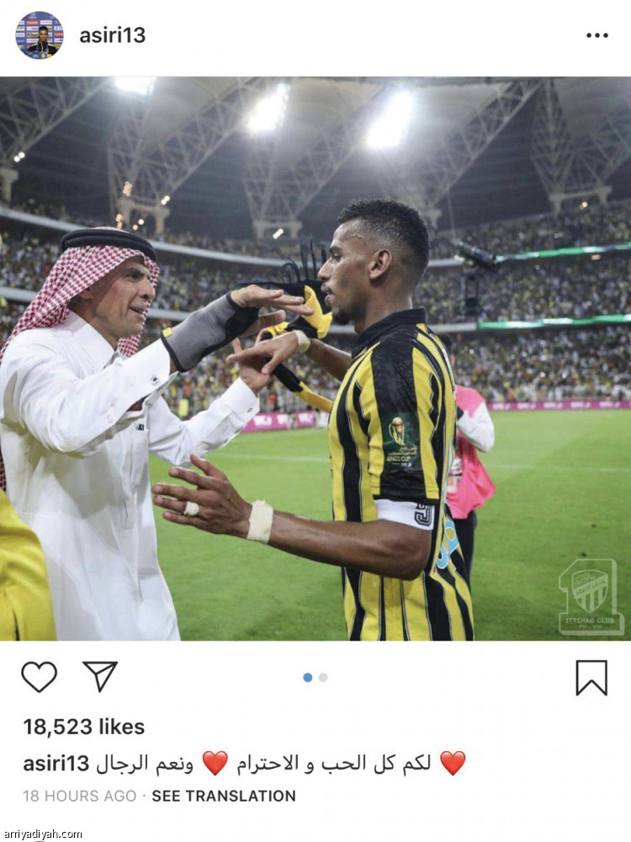Viewport: 631px width, 842px height.
Task: View the 18,523 likes list
Action: (x=83, y=727)
